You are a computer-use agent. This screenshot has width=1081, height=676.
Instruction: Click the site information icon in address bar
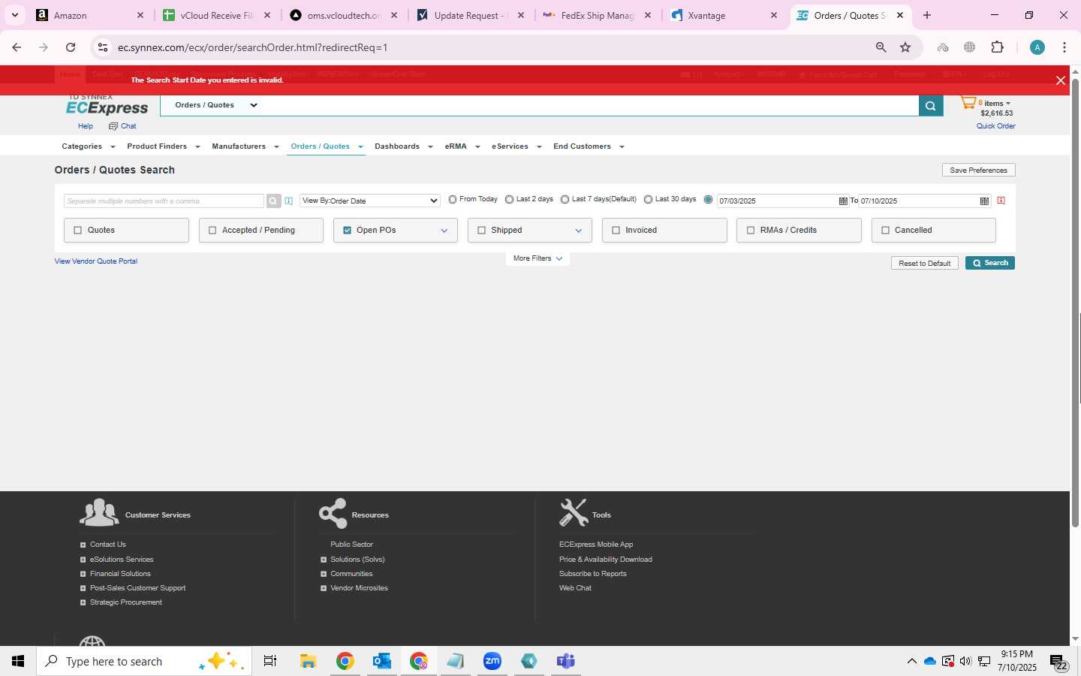pyautogui.click(x=103, y=47)
